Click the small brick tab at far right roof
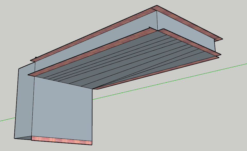247x151 pixels. (x=219, y=40)
